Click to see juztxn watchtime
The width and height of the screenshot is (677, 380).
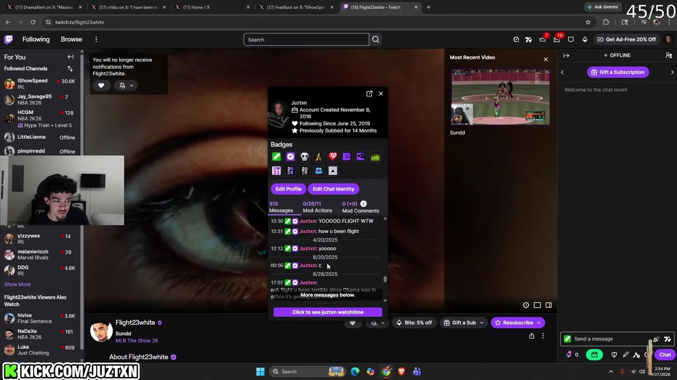pyautogui.click(x=328, y=312)
